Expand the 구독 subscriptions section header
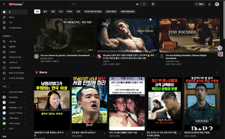 point(6,87)
